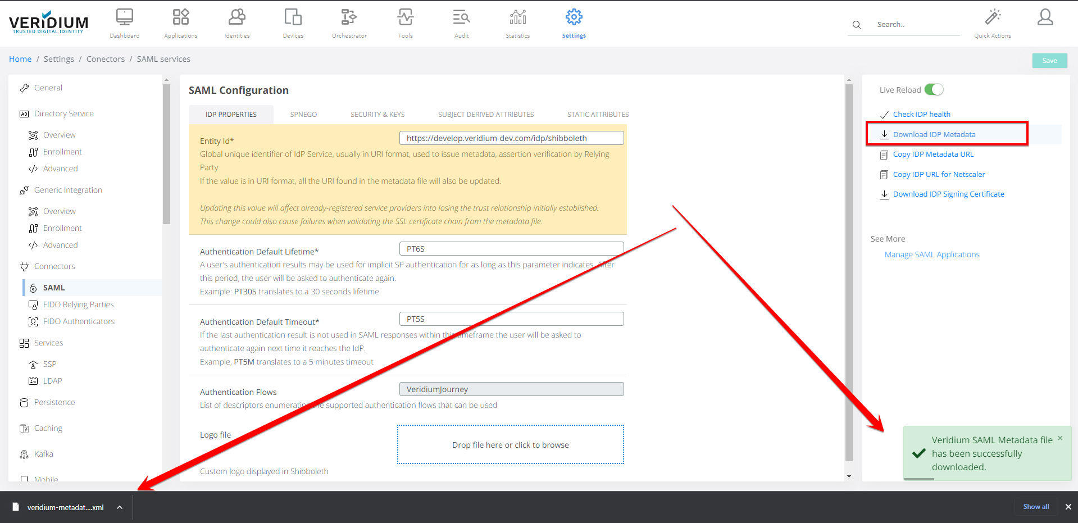Click the Save button
The width and height of the screenshot is (1078, 523).
(x=1049, y=61)
